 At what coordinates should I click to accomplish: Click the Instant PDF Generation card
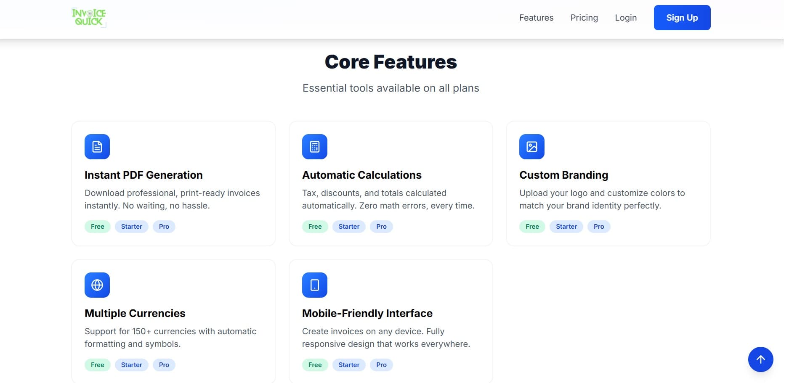click(173, 183)
